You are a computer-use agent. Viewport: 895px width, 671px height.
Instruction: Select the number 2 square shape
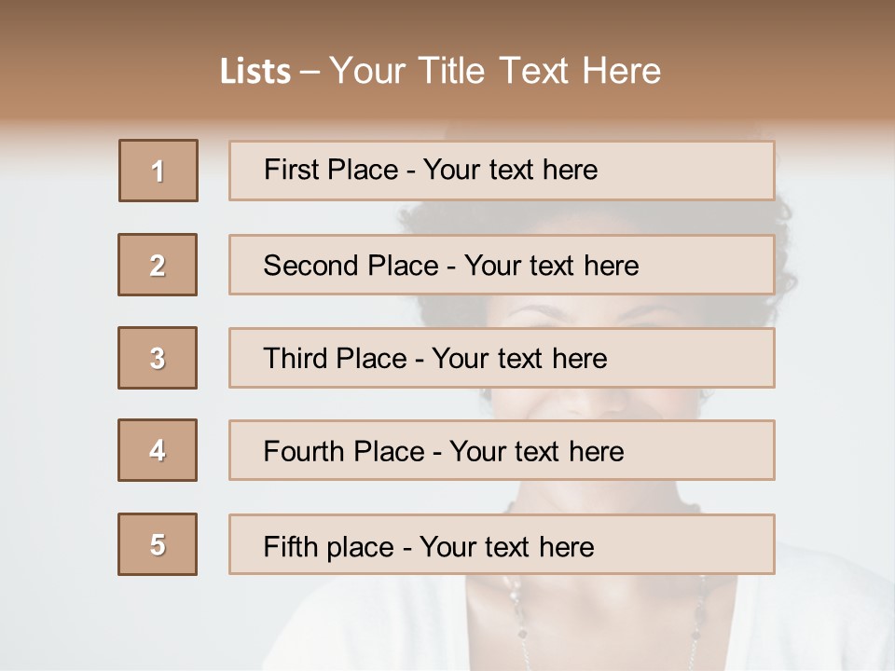158,265
